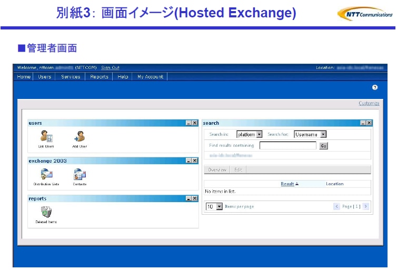Switch to the Edit tab
Viewport: 397px width, 270px height.
(238, 170)
